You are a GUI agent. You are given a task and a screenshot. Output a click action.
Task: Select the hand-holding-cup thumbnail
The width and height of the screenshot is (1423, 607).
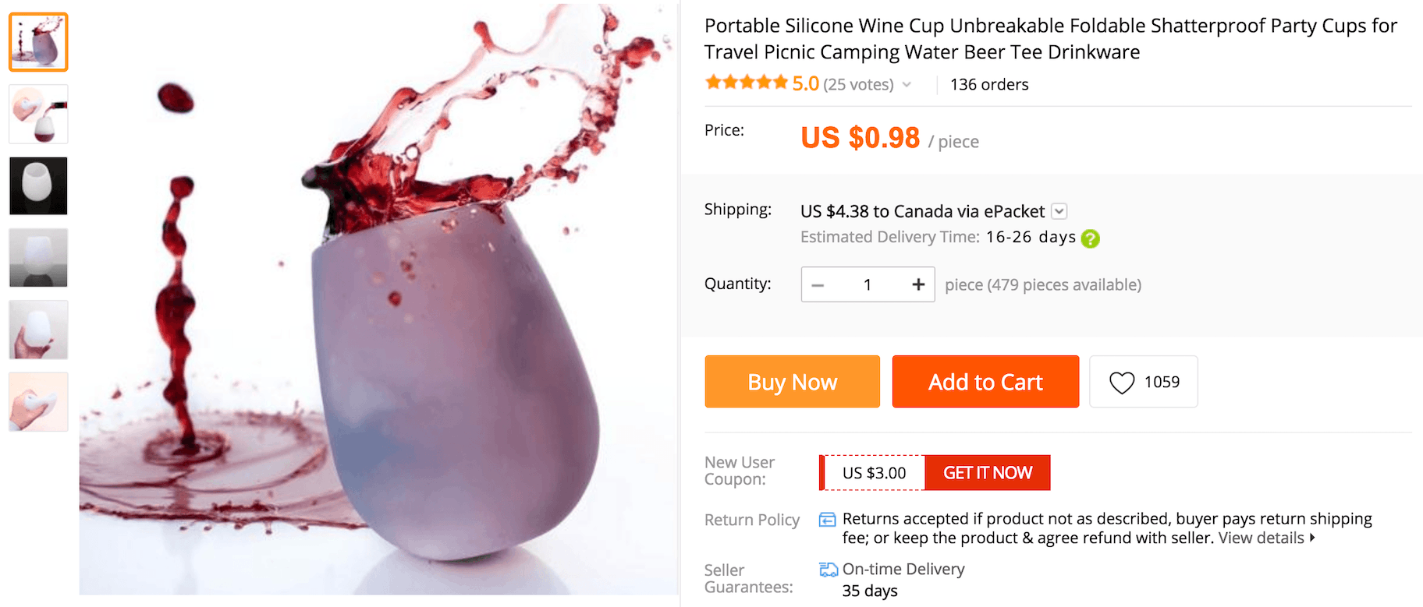pyautogui.click(x=37, y=329)
